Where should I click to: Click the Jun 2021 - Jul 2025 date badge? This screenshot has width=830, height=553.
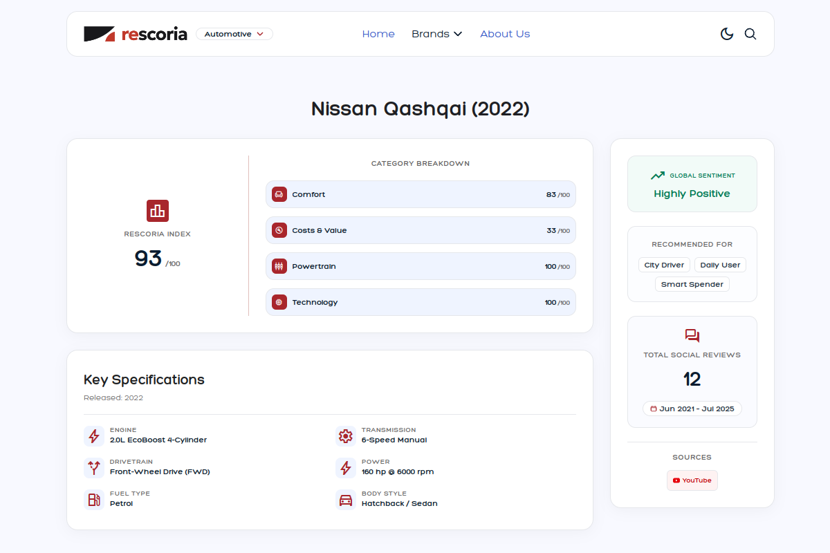(692, 409)
